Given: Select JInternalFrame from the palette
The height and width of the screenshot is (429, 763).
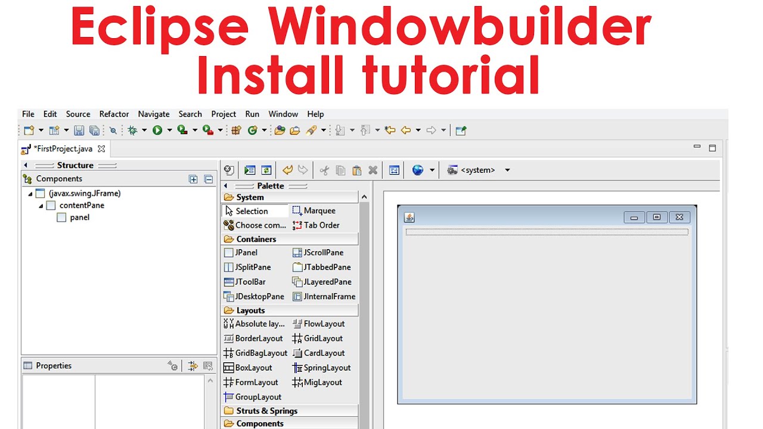Looking at the screenshot, I should [324, 296].
